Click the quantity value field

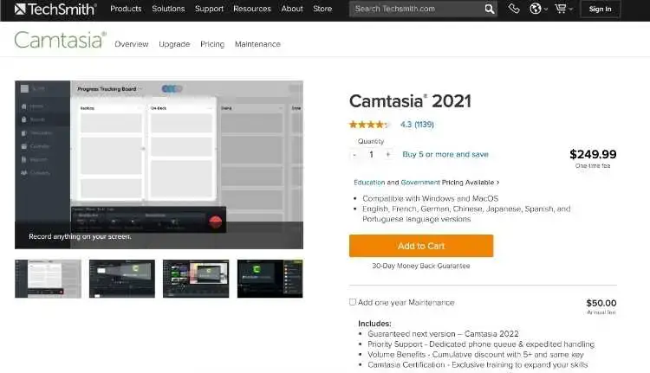tap(372, 154)
